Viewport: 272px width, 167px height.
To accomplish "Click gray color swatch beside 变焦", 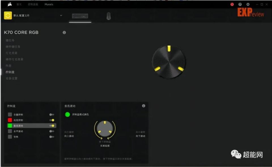I will 10,137.
